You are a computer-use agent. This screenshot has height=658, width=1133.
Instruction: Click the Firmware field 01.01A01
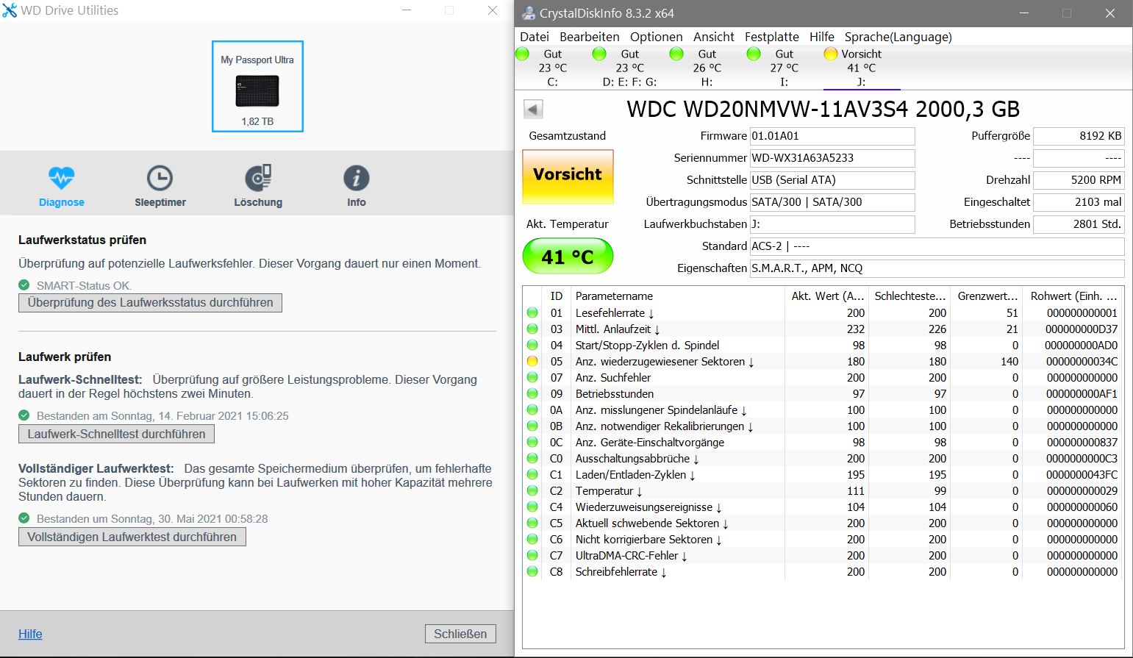[x=832, y=136]
